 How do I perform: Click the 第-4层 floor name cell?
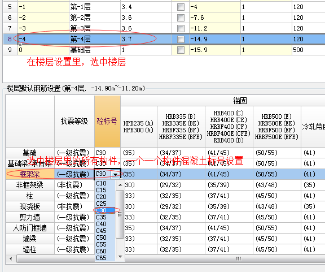click(95, 39)
